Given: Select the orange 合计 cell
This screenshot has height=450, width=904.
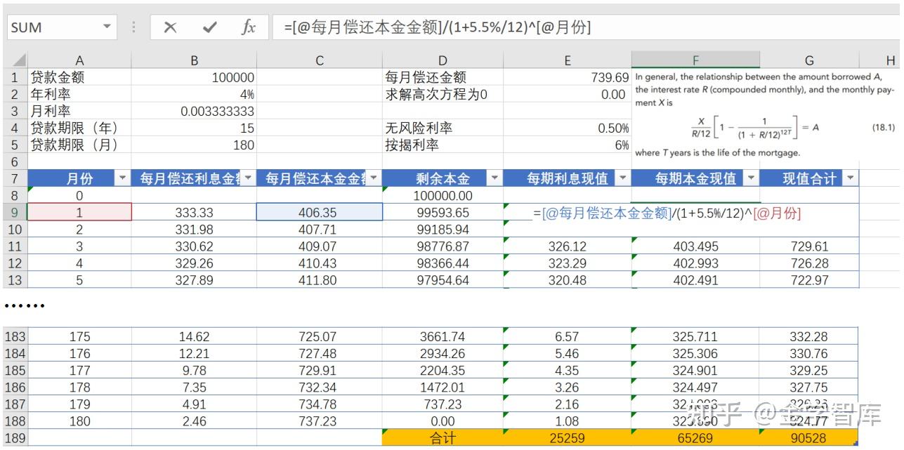Looking at the screenshot, I should [442, 436].
